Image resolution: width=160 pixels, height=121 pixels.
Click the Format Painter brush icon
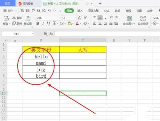coord(28,19)
